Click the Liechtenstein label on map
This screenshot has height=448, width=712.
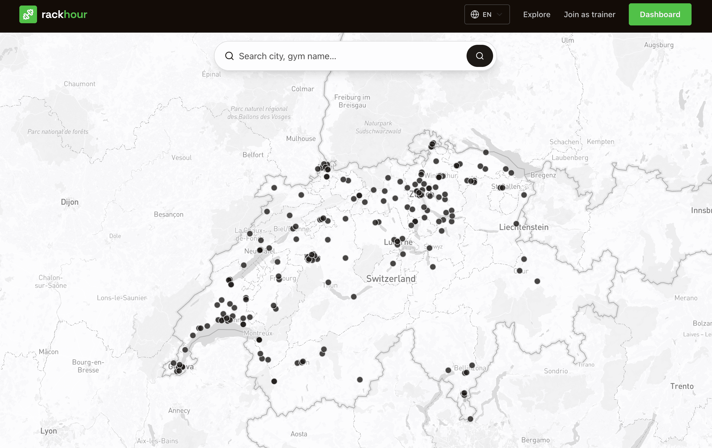click(524, 227)
